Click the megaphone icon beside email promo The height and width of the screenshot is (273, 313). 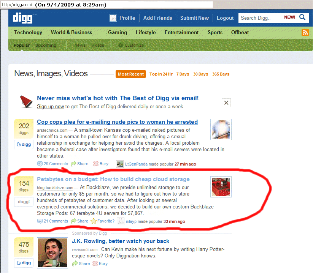[x=26, y=101]
